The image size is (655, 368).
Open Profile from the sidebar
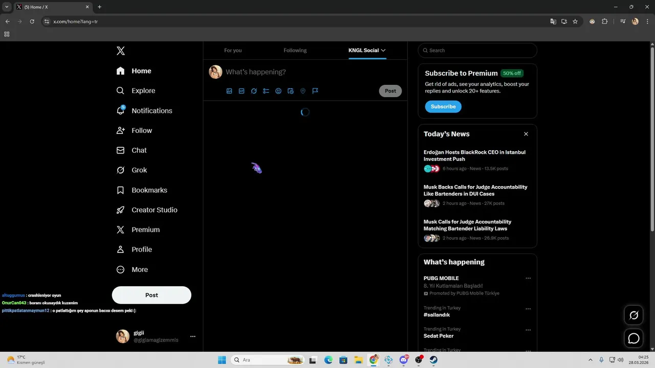tap(134, 249)
